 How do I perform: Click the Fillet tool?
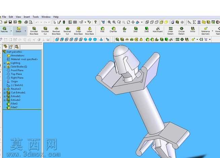[102, 30]
